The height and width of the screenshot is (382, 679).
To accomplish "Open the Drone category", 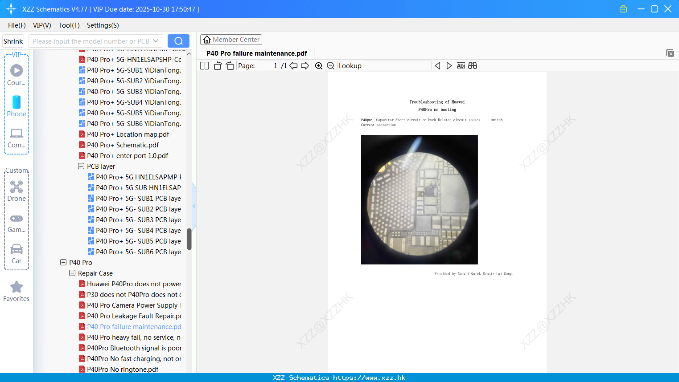I will 16,191.
